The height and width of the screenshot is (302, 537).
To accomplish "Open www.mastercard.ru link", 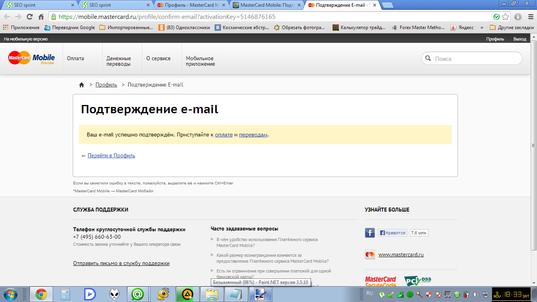I will 401,254.
